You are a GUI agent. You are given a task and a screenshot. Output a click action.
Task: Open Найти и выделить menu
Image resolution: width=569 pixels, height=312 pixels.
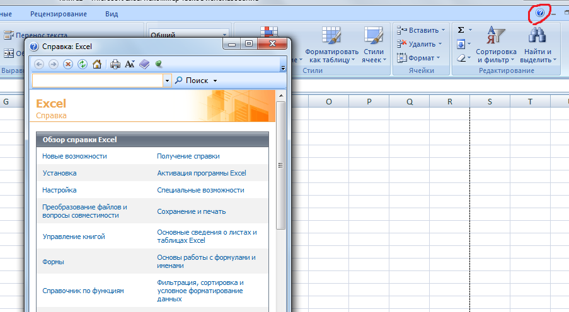(538, 44)
